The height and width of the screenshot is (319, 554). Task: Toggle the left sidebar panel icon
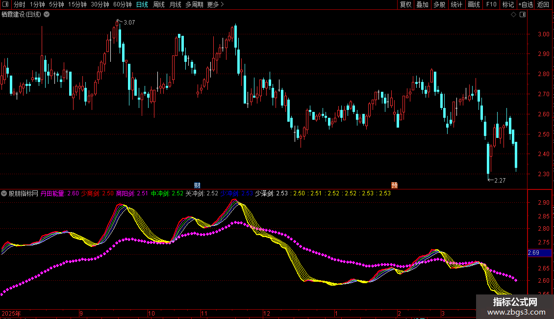(x=6, y=5)
